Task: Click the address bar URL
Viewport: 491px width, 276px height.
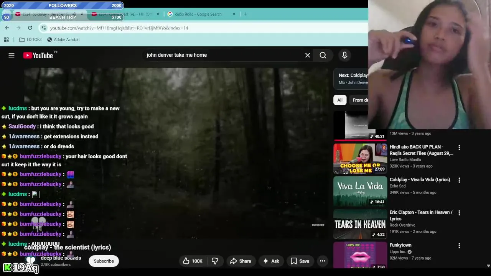Action: pyautogui.click(x=119, y=28)
